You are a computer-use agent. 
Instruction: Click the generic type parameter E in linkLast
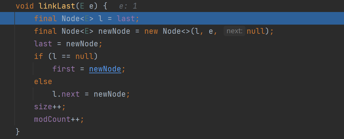click(82, 6)
